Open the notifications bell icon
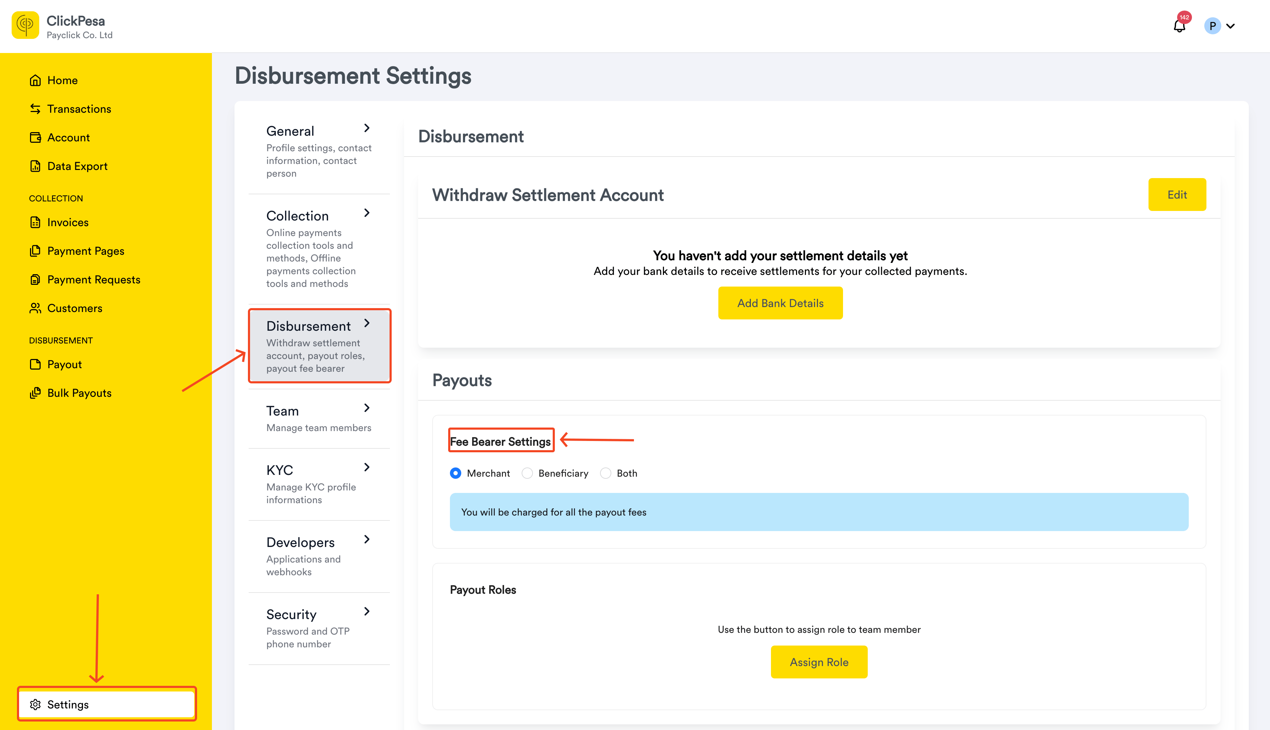The width and height of the screenshot is (1270, 730). tap(1179, 27)
